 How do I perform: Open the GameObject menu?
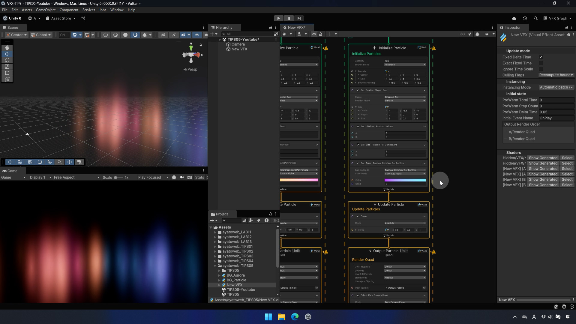46,10
